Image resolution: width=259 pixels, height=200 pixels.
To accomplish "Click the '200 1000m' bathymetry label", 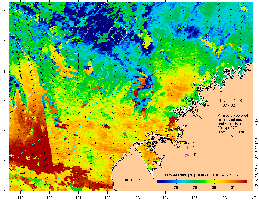I will pyautogui.click(x=132, y=180).
